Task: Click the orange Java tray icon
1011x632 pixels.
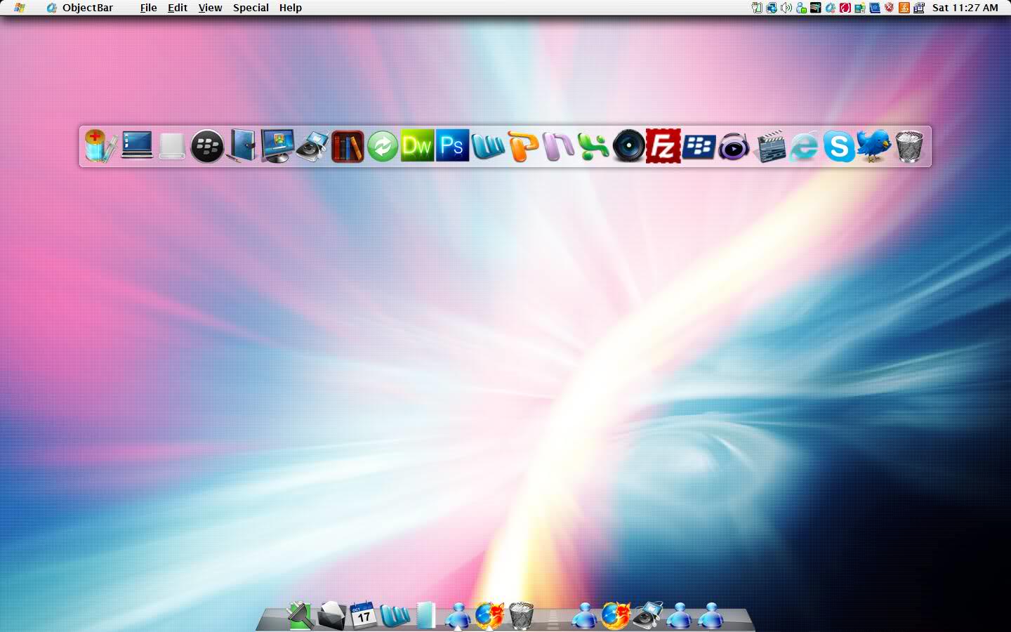Action: click(904, 8)
